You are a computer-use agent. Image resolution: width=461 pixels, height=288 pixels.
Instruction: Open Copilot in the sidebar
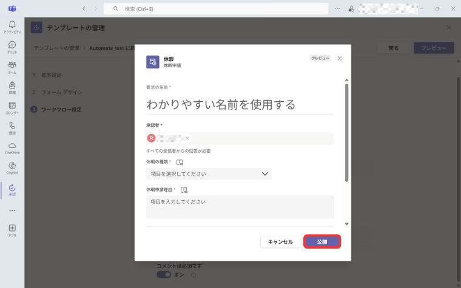12,169
